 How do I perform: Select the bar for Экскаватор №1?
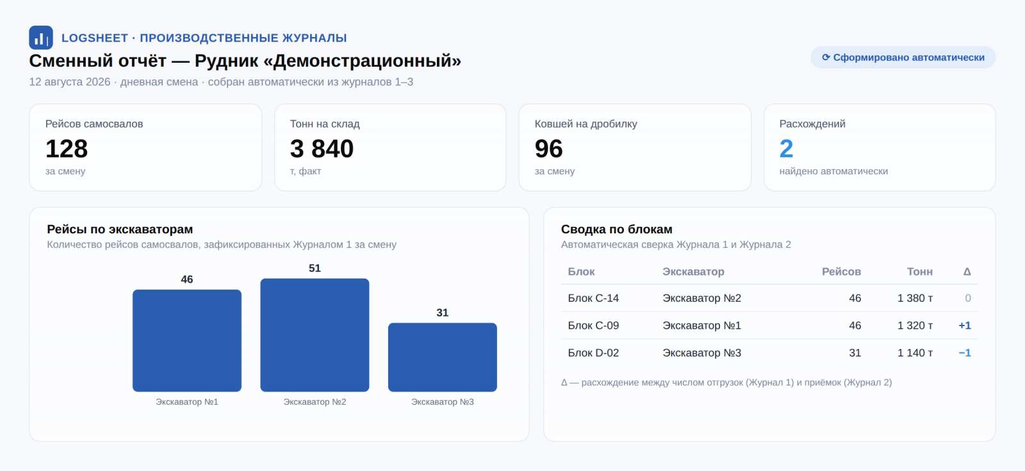(187, 340)
